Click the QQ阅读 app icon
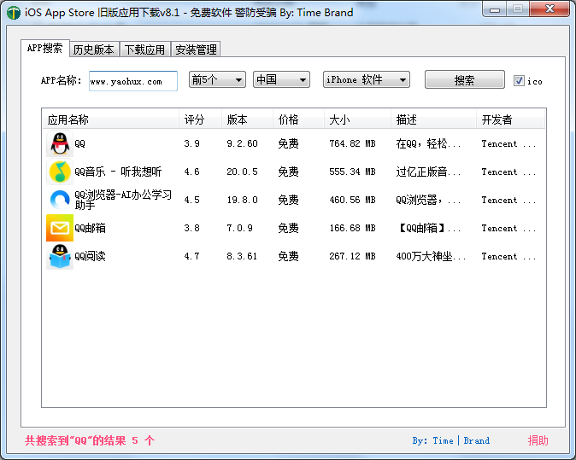576x460 pixels. click(59, 256)
